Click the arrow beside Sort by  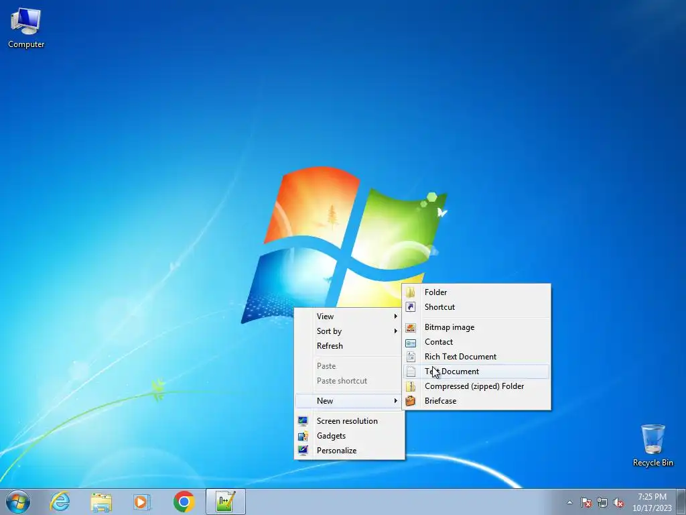point(395,331)
